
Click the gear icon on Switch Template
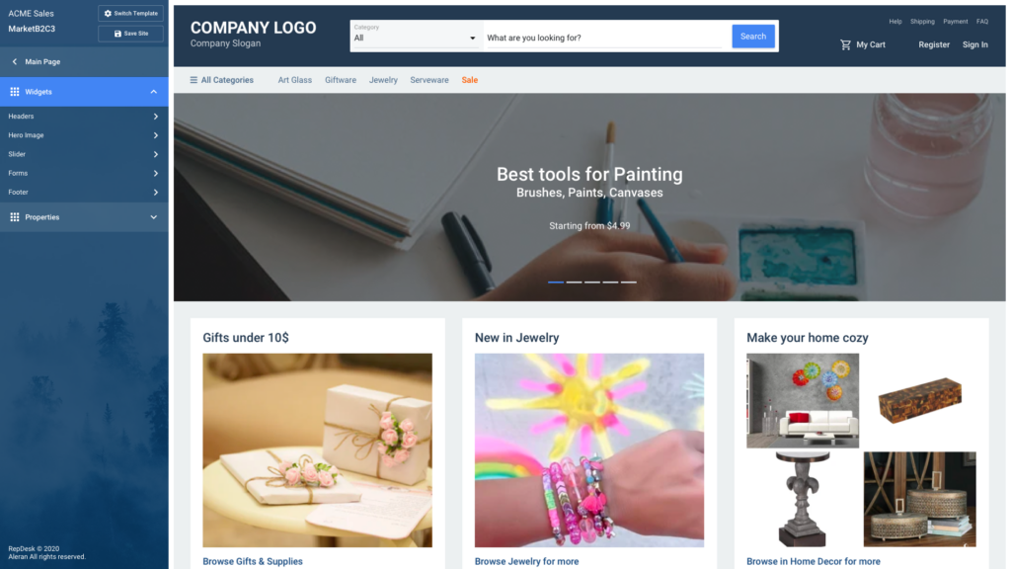click(x=108, y=14)
